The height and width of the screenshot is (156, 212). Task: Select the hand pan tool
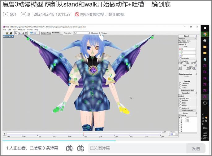26,33
